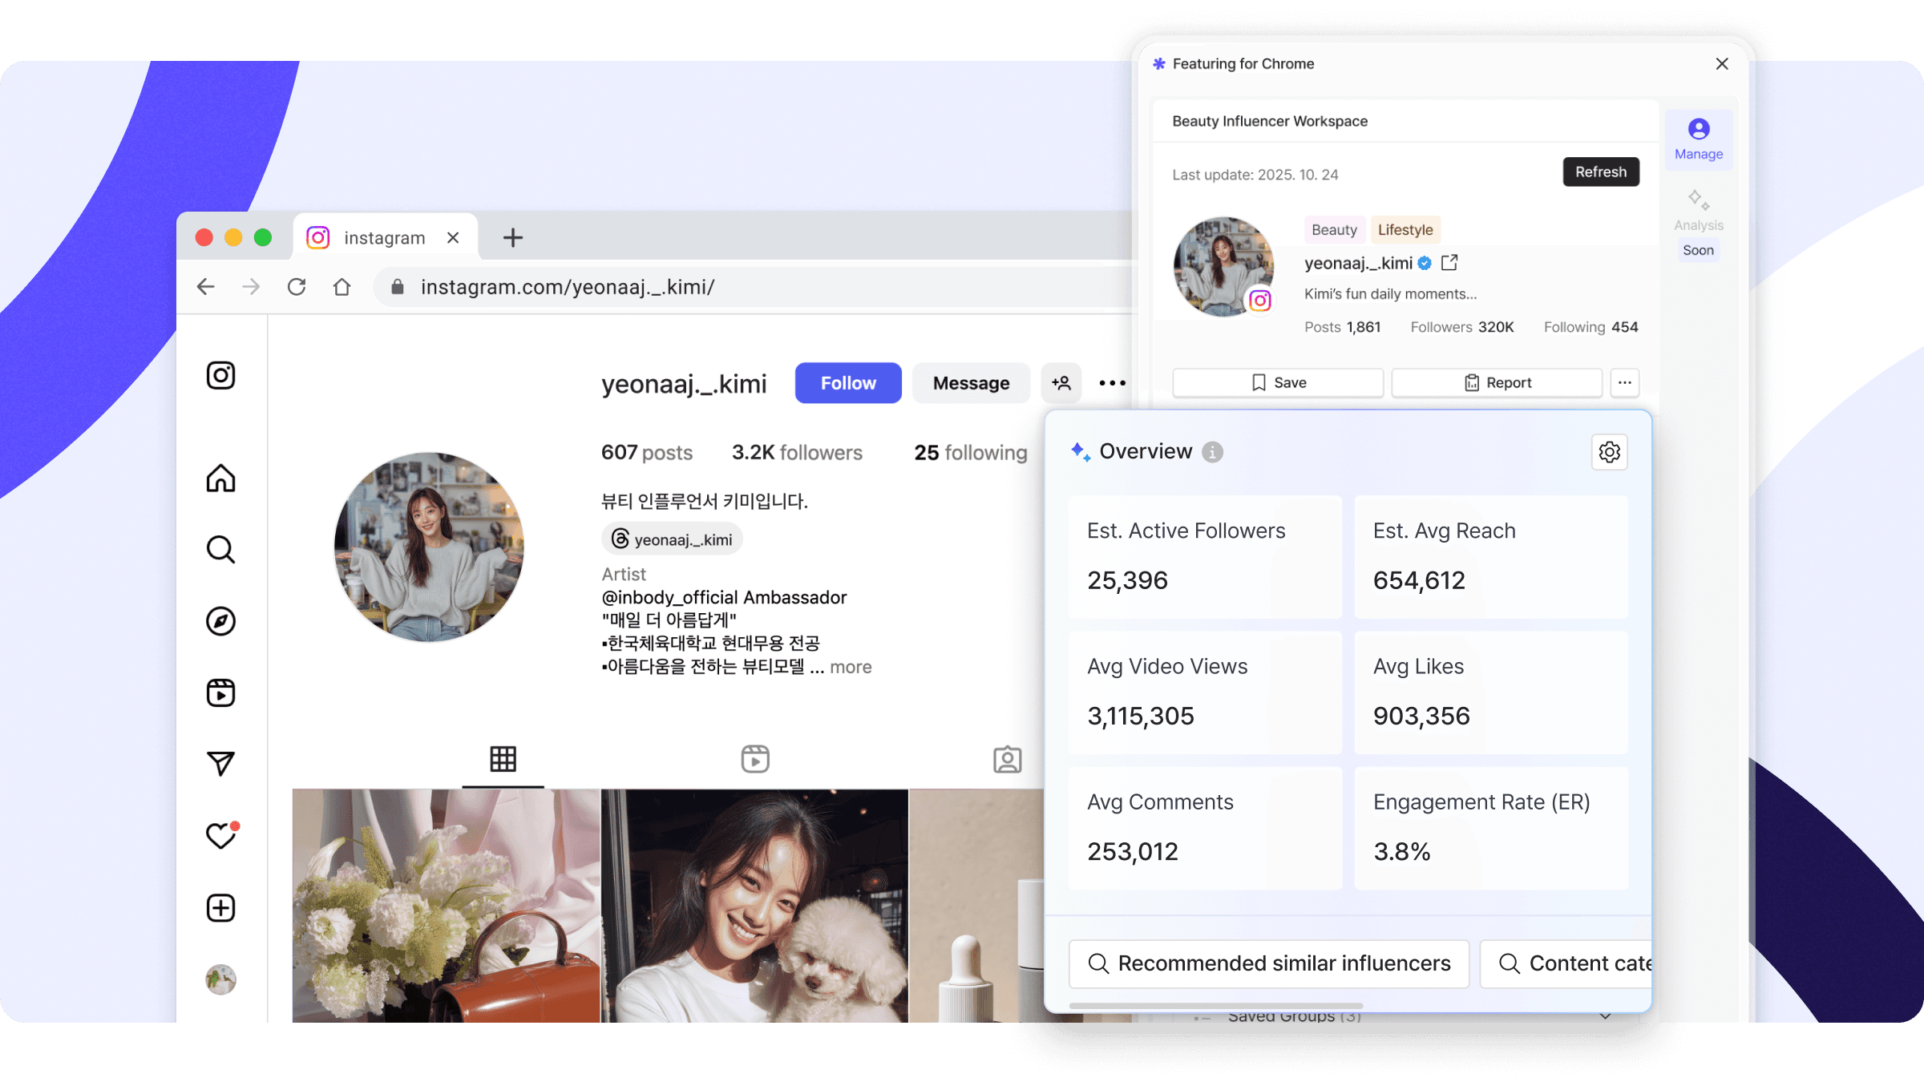Expand the Saved Groups section chevron
The height and width of the screenshot is (1082, 1924).
(x=1605, y=1016)
